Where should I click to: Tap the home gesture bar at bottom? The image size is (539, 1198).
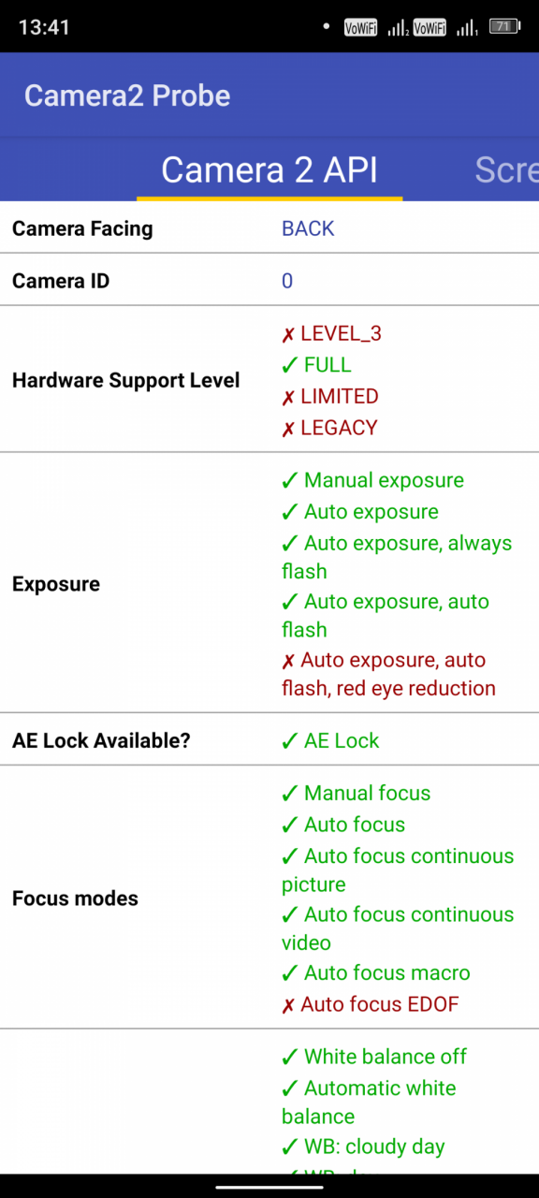tap(269, 1187)
